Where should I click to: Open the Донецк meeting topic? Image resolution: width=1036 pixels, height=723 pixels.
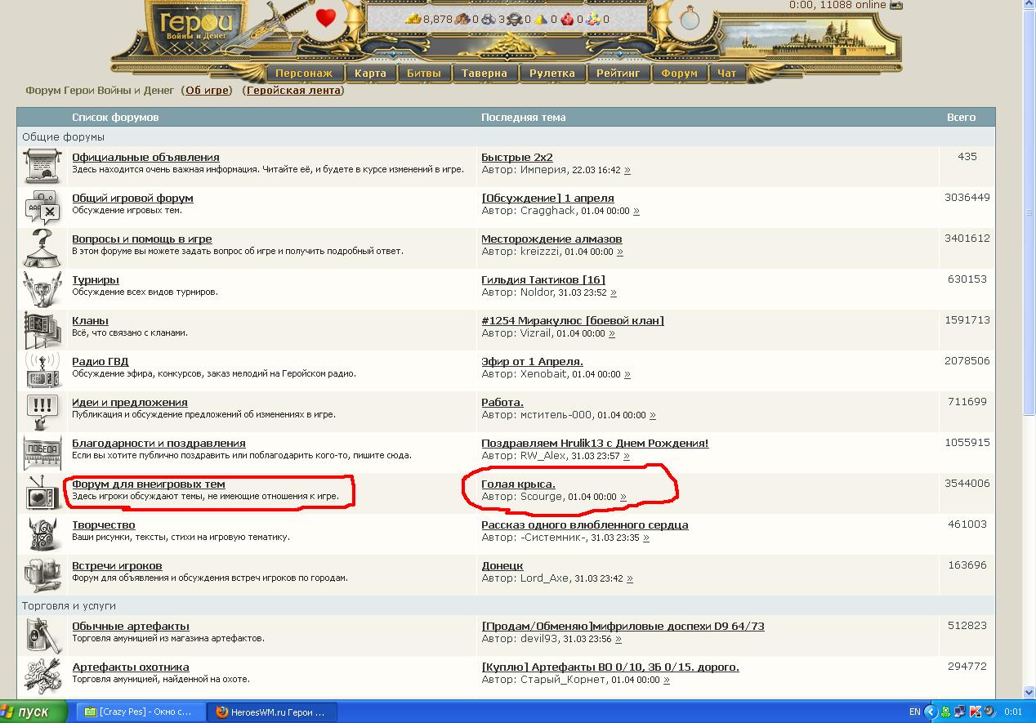pyautogui.click(x=502, y=565)
